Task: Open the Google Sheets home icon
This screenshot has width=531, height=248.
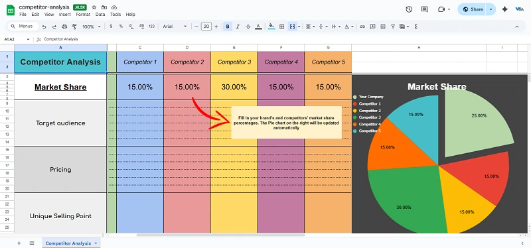Action: pos(11,11)
